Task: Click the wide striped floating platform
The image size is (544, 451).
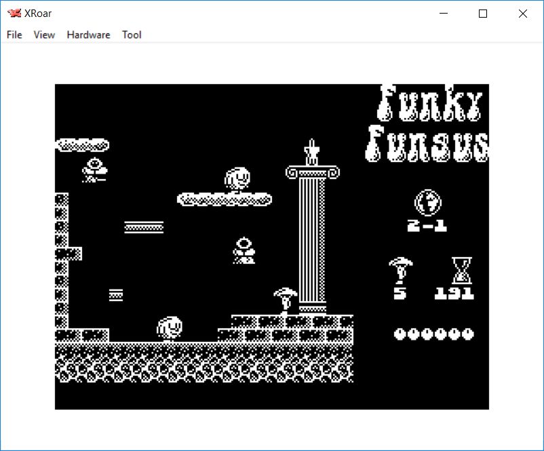Action: (x=144, y=227)
